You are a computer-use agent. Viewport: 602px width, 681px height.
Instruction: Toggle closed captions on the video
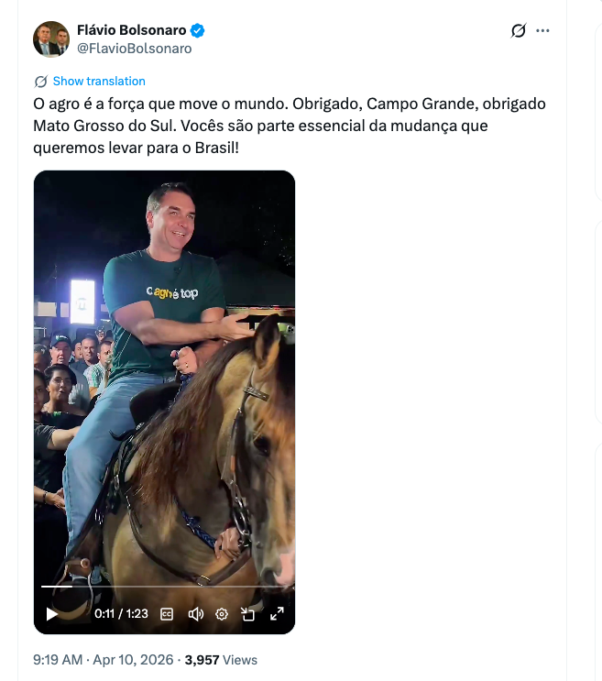point(168,614)
